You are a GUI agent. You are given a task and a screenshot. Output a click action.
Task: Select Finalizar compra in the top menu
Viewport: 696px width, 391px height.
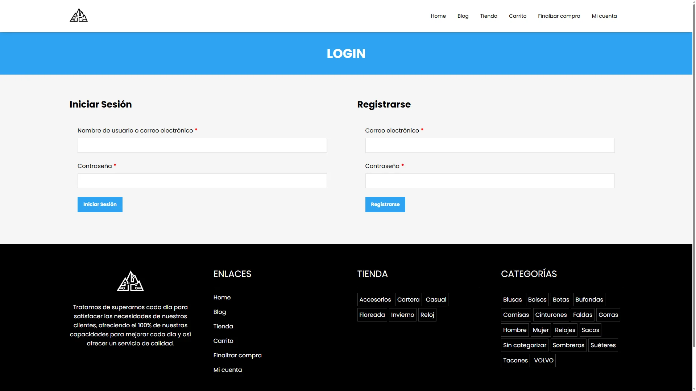point(559,16)
